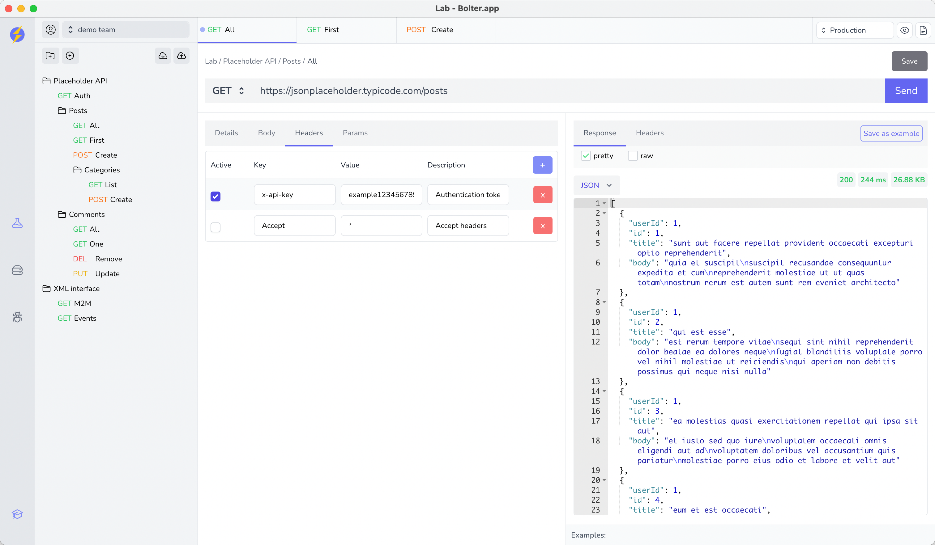Screen dimensions: 935x545
Task: Click the cloud upload icon
Action: click(x=181, y=56)
